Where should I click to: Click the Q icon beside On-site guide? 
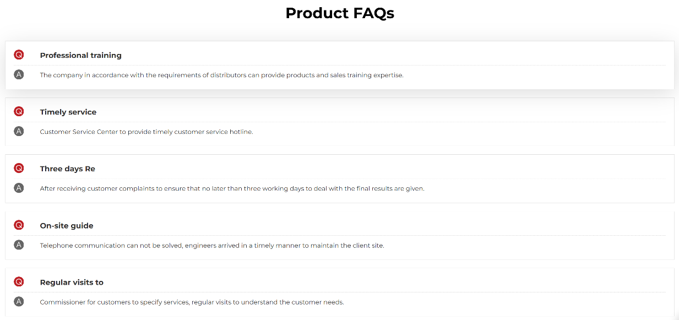[x=19, y=225]
